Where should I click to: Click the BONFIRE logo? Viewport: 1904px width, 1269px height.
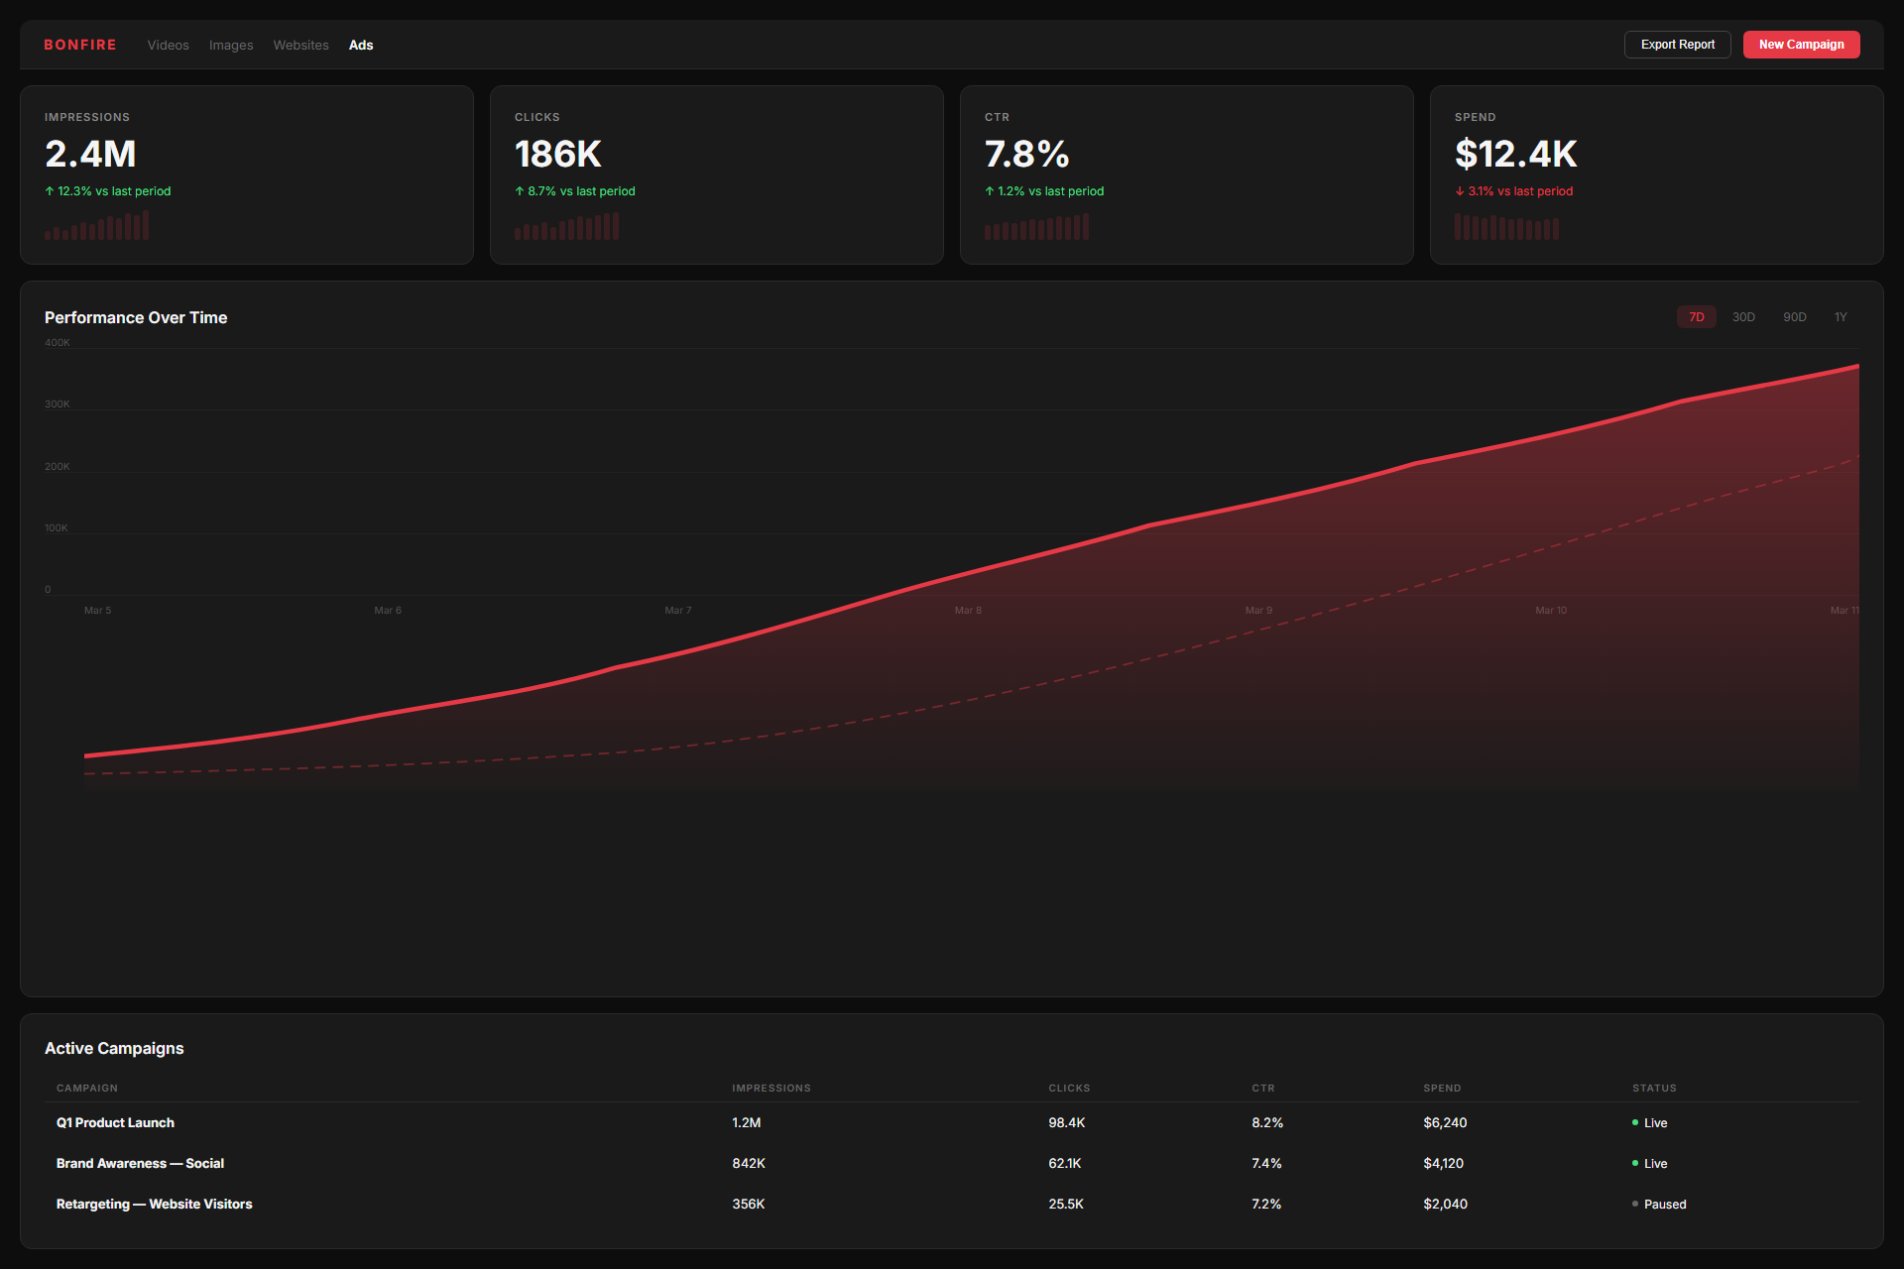[79, 45]
